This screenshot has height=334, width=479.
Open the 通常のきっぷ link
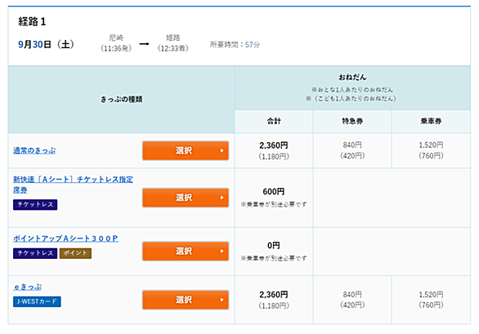point(34,150)
